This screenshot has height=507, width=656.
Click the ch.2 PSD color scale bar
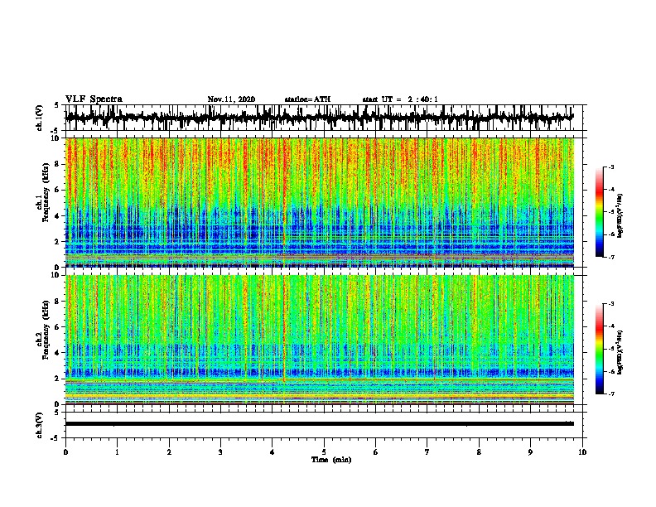click(600, 349)
